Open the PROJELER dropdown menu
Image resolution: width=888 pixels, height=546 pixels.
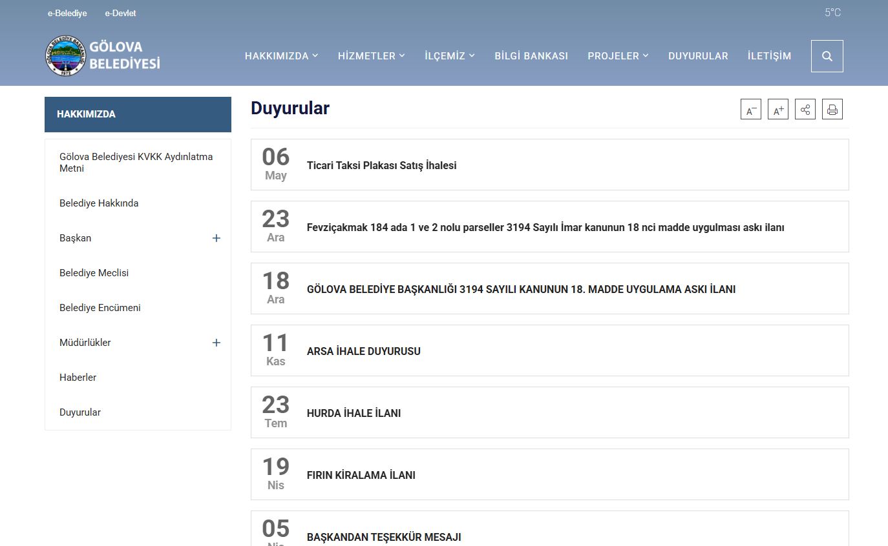[618, 56]
